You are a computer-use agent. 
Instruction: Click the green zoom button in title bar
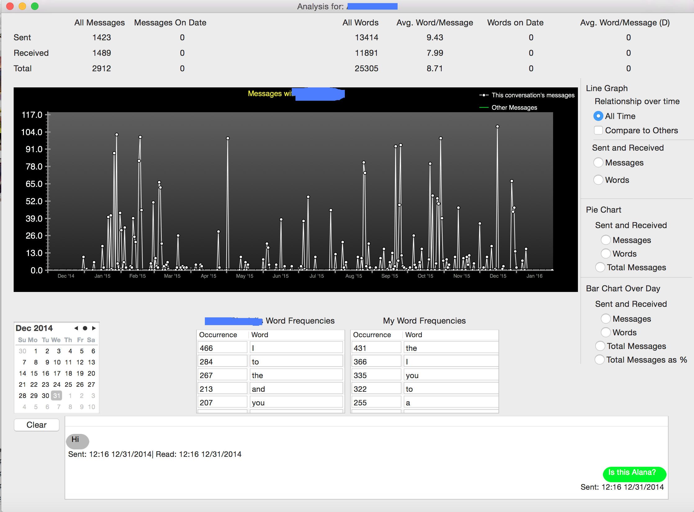coord(35,6)
